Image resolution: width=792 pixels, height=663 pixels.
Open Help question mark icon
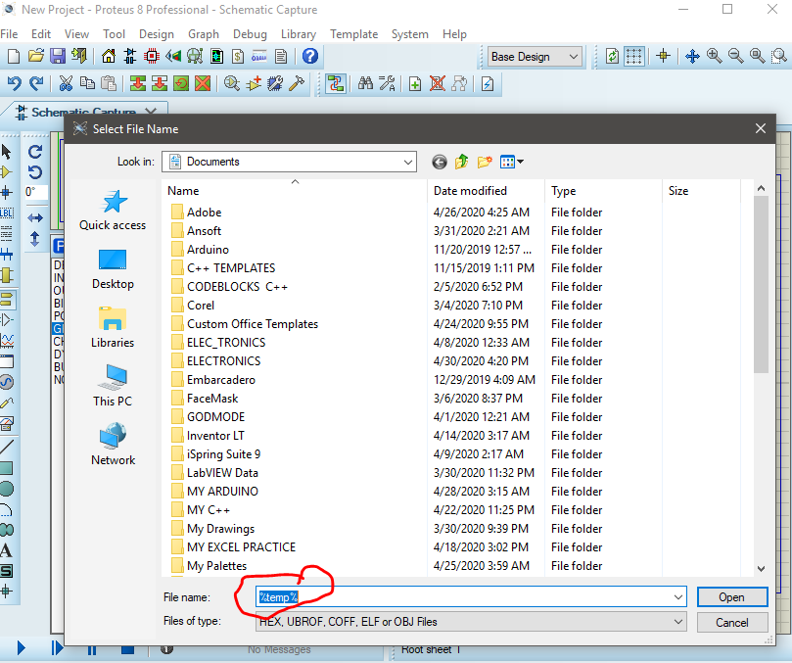pyautogui.click(x=310, y=56)
